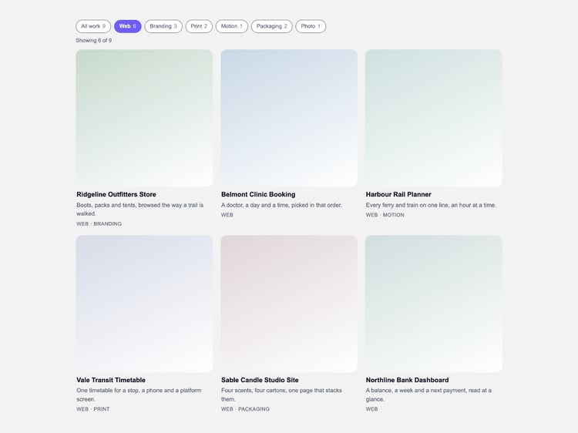View the Harbour Rail Planner thumbnail
Viewport: 578px width, 433px height.
pos(433,118)
